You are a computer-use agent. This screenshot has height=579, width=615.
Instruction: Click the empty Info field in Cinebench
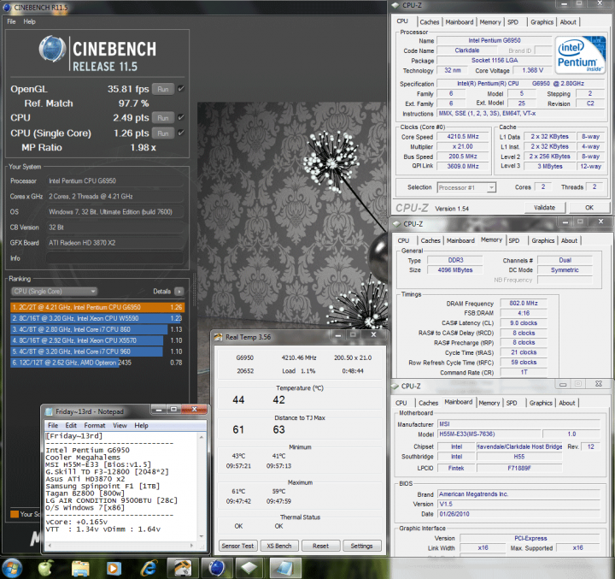click(x=115, y=258)
